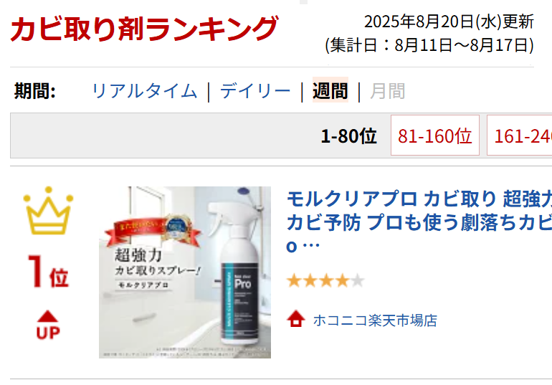Click the Pro spray bottle in the product photo
Image resolution: width=552 pixels, height=385 pixels.
click(238, 270)
